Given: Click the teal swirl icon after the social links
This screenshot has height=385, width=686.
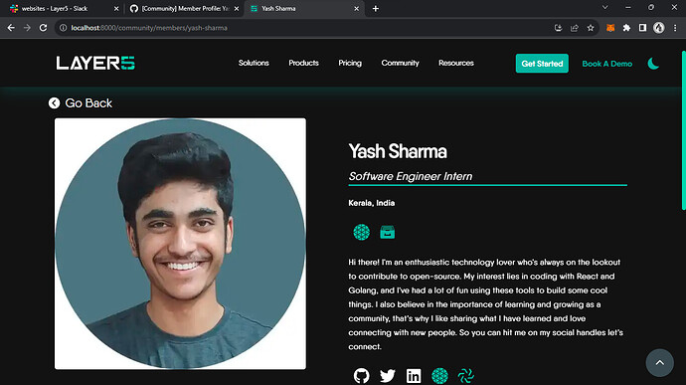Looking at the screenshot, I should (x=466, y=375).
